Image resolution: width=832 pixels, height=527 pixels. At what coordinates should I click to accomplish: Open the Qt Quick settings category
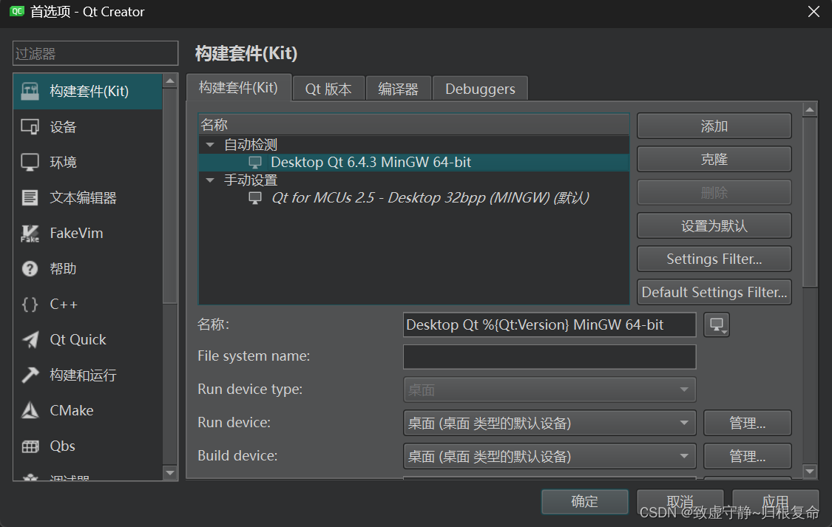pos(87,340)
